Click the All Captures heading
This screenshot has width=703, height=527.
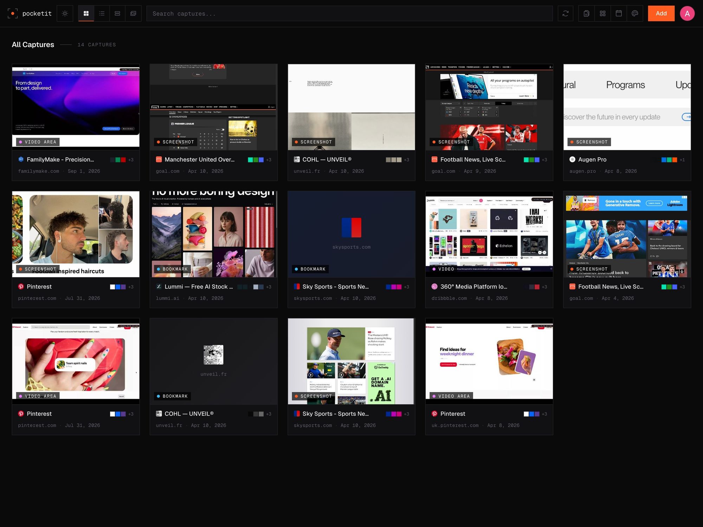[33, 45]
